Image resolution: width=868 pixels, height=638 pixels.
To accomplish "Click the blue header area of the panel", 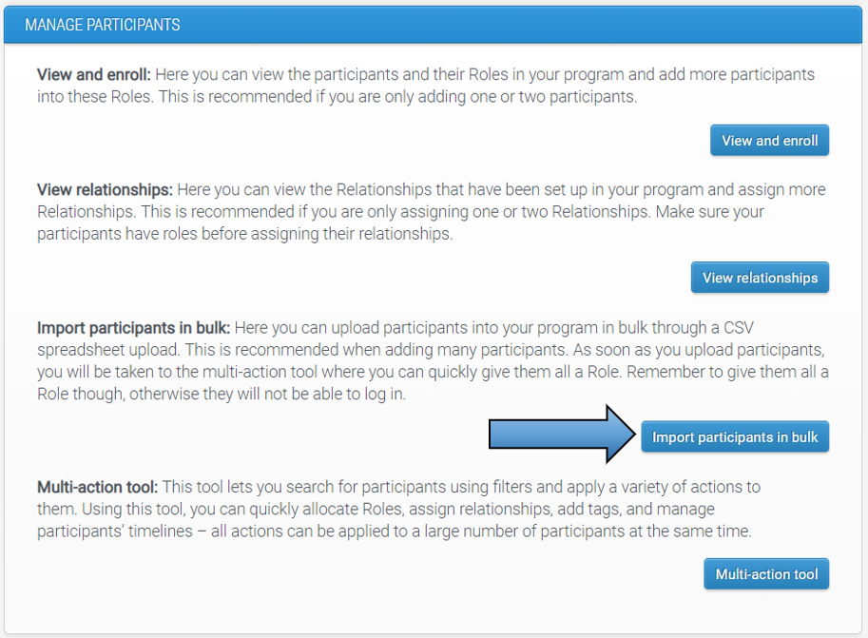I will (x=434, y=24).
